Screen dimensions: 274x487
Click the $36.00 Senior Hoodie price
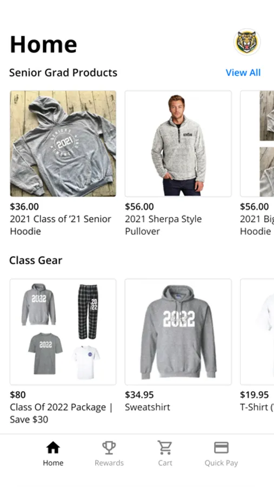pos(24,207)
